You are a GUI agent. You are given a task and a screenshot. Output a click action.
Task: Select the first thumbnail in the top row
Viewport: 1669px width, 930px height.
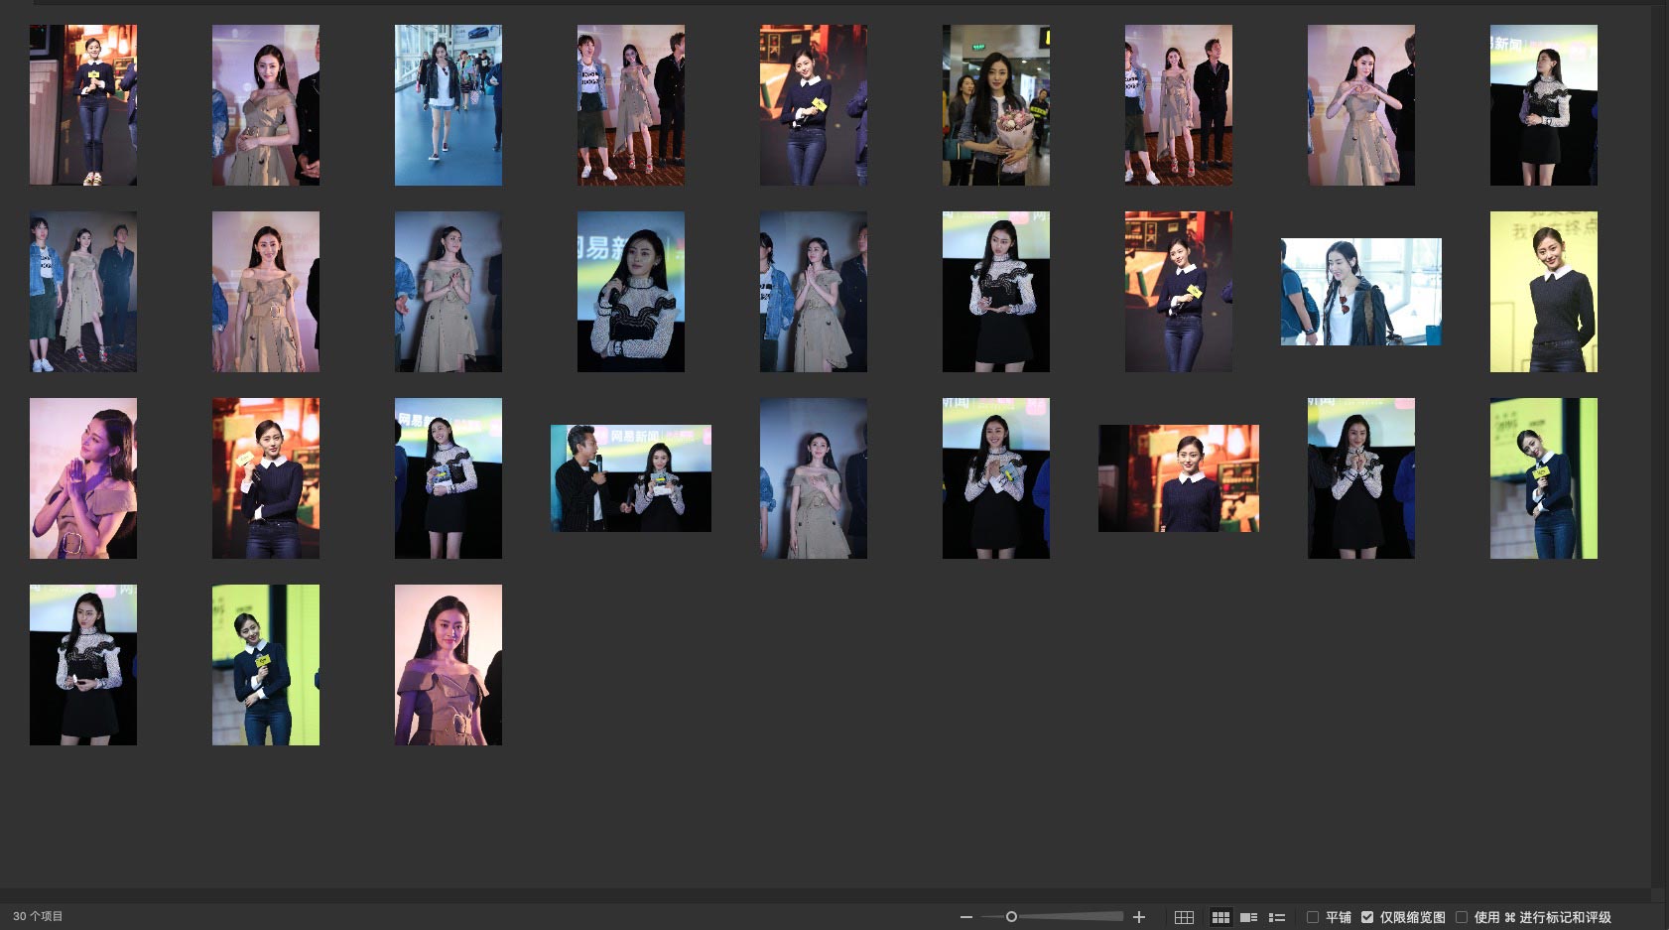coord(83,105)
